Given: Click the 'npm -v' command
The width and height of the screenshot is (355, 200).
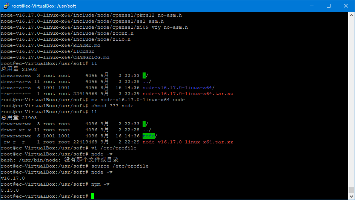Looking at the screenshot, I should click(100, 185).
